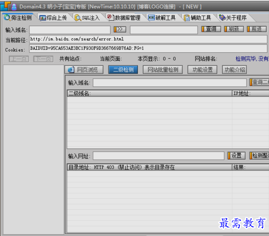
Task: Focus the top 输入域名 input field
Action: (70, 30)
